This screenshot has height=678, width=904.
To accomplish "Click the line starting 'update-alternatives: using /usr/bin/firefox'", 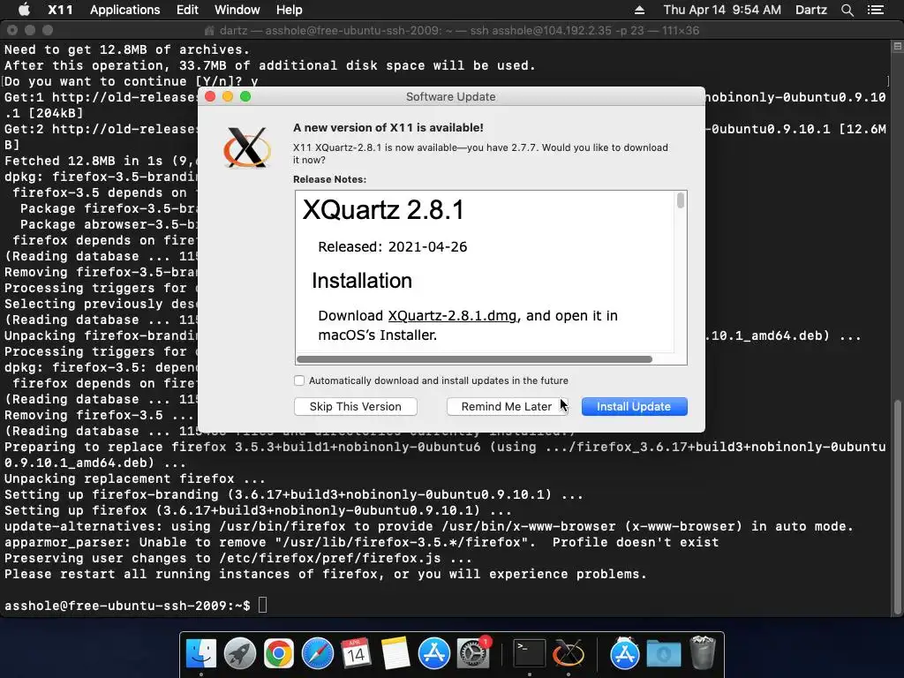I will pyautogui.click(x=429, y=526).
